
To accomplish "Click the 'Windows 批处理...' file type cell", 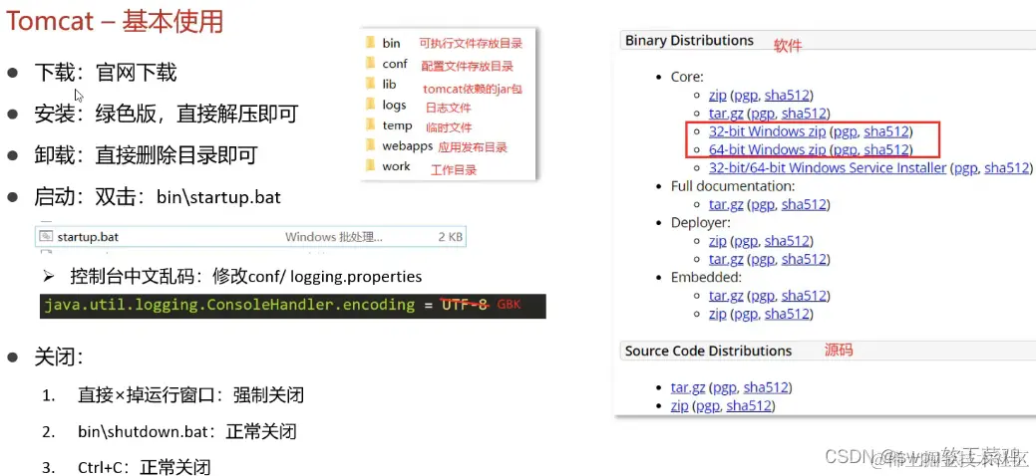I will pos(334,236).
